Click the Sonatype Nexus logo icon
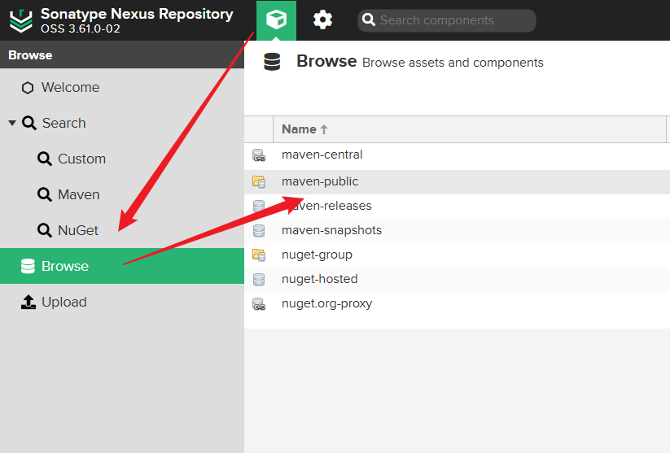This screenshot has width=670, height=453. [20, 20]
